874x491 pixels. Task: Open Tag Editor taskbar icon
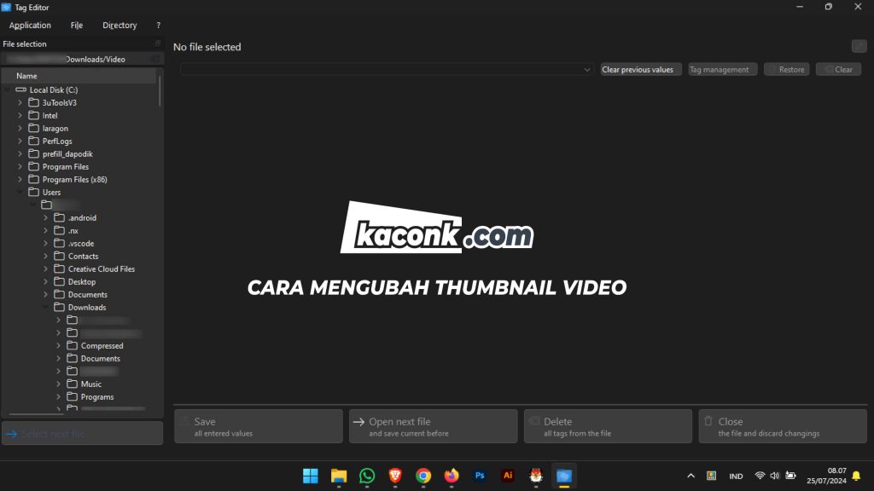564,476
